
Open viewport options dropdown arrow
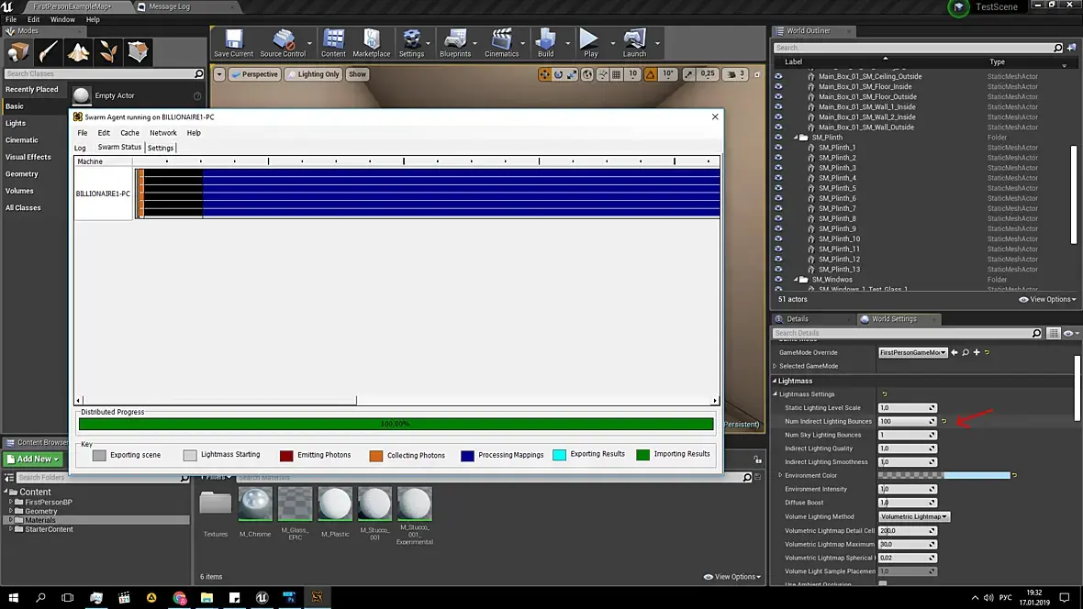tap(219, 74)
